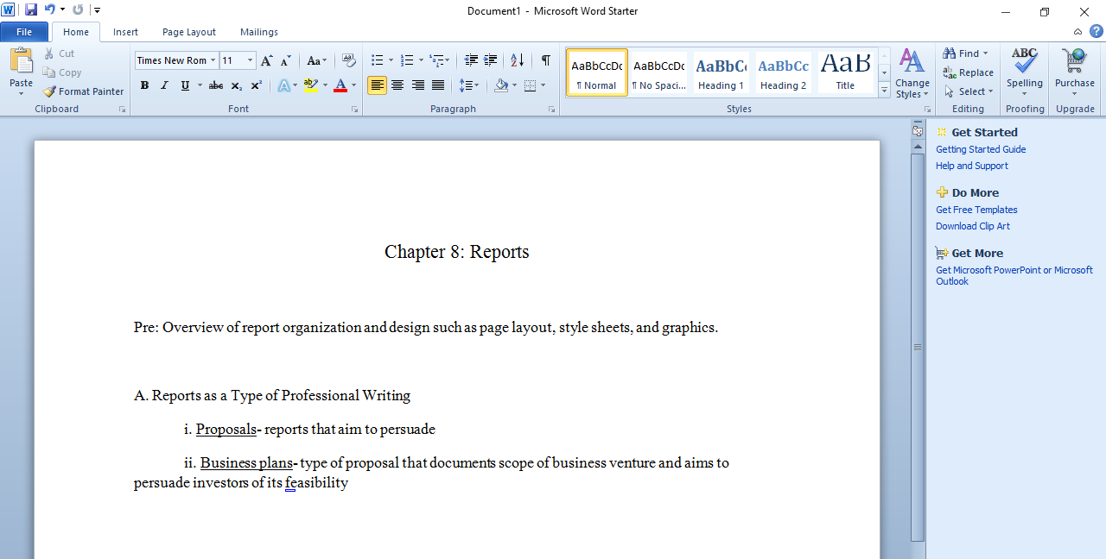The height and width of the screenshot is (559, 1106).
Task: Apply subscript formatting
Action: click(235, 85)
